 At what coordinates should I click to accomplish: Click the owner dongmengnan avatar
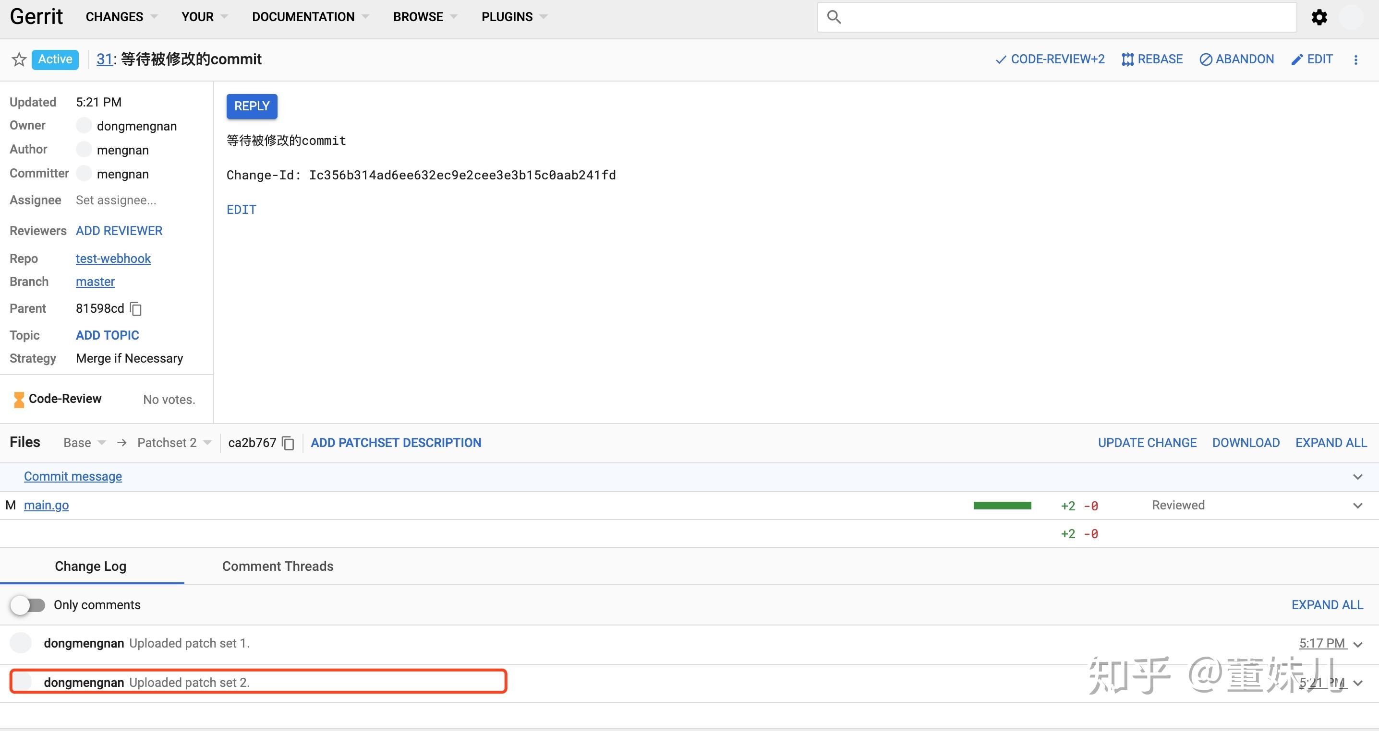point(84,125)
